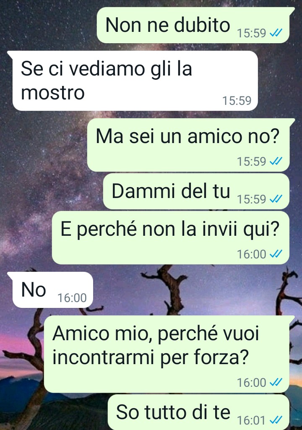Tap the blue checkmarks beside "Dammi del tu"
Image resolution: width=302 pixels, height=430 pixels.
(276, 199)
